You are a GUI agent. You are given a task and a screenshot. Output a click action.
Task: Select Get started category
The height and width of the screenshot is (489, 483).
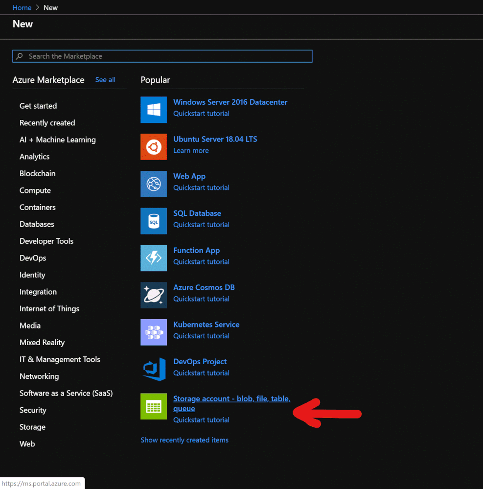point(38,106)
